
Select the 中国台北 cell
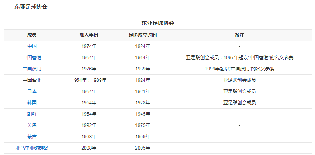click(32, 80)
